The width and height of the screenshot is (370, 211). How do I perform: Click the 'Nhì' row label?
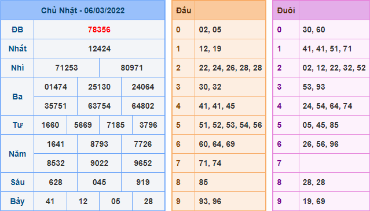point(17,68)
